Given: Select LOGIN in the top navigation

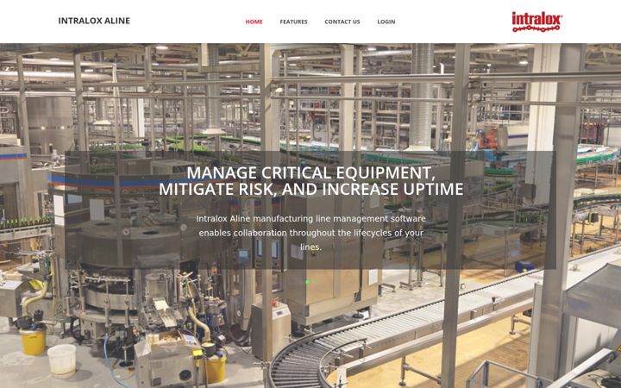Looking at the screenshot, I should tap(386, 22).
